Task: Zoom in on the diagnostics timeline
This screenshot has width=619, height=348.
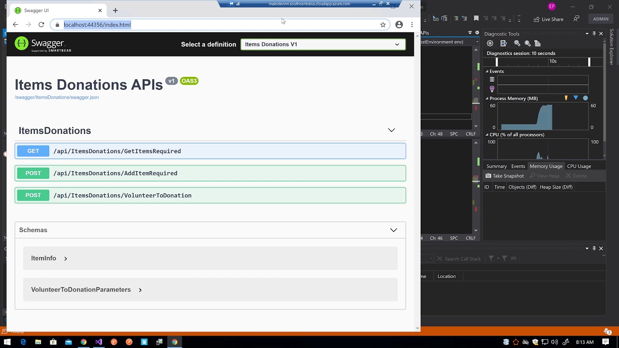Action: 516,43
